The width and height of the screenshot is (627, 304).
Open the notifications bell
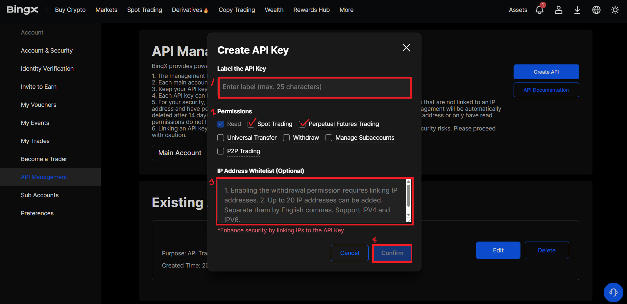(539, 10)
